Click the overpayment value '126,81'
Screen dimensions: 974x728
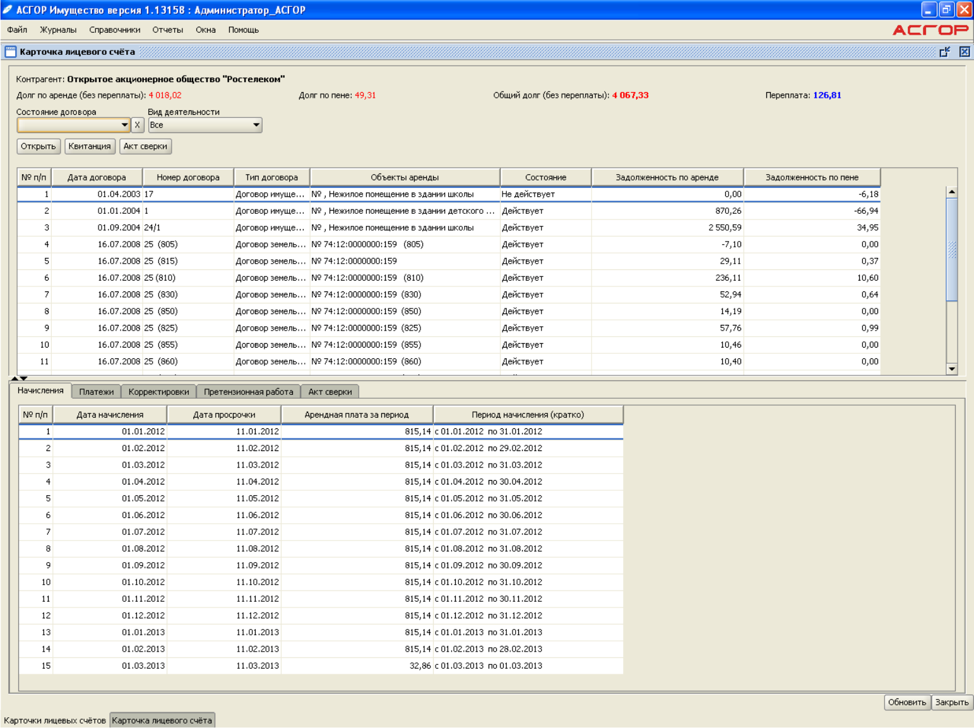827,95
